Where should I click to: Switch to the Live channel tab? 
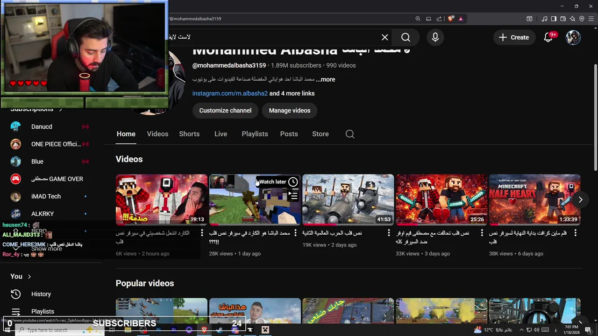[x=221, y=134]
